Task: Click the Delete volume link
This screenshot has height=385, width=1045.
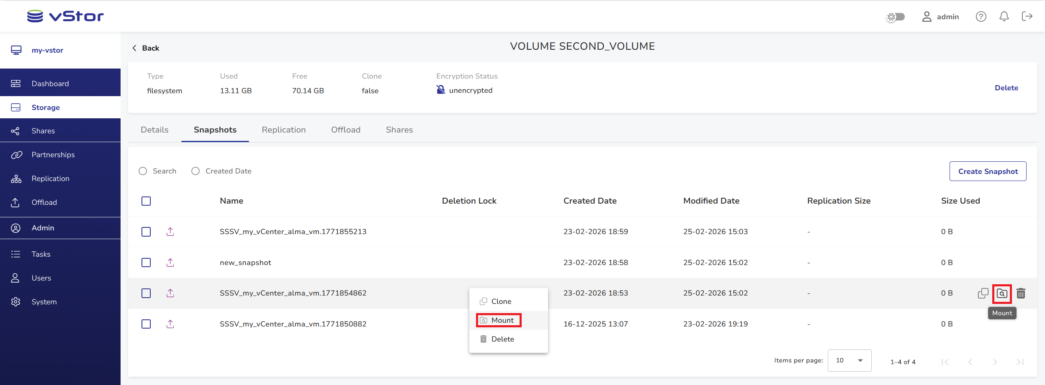Action: (1006, 88)
